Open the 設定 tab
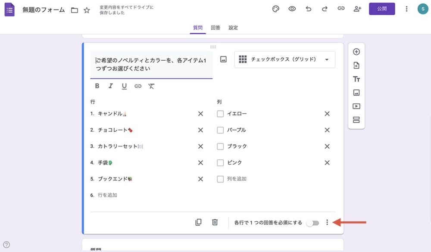This screenshot has height=252, width=431. point(233,27)
